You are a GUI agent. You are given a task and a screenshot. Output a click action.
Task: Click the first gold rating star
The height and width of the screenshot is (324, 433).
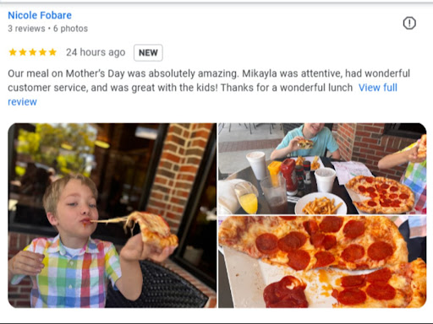13,52
